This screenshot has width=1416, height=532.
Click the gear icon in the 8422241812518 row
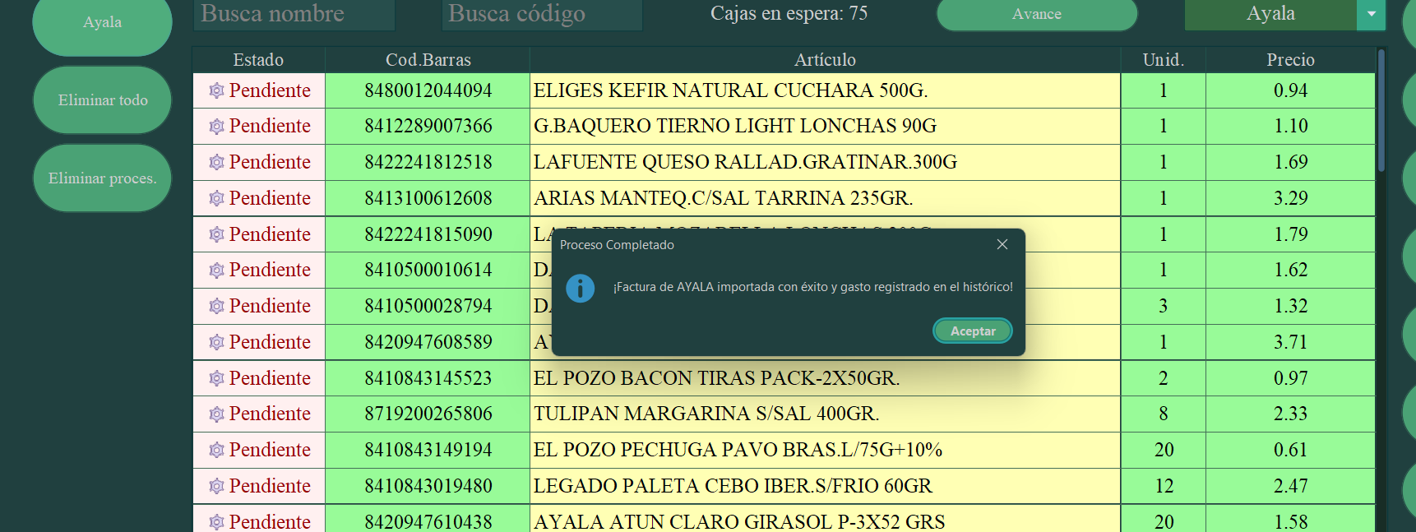216,163
